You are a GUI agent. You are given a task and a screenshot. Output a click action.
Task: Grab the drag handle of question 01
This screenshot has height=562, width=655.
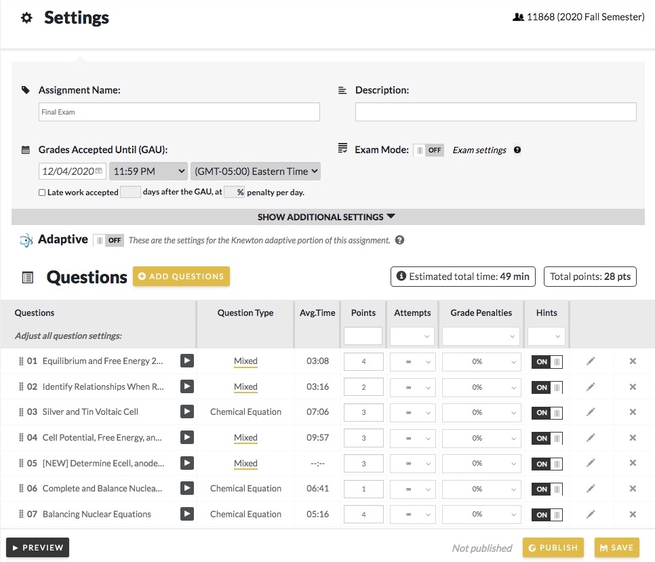click(21, 361)
